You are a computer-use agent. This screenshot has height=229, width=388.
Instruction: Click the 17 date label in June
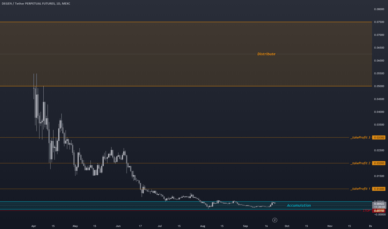[140, 226]
